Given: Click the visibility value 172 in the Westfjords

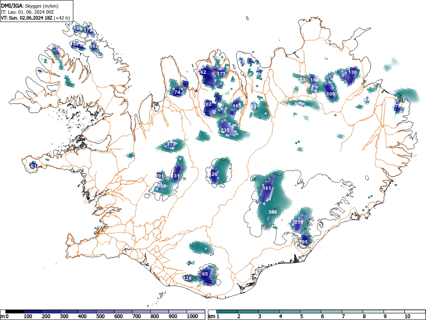Looking at the screenshot, I should [88, 30].
